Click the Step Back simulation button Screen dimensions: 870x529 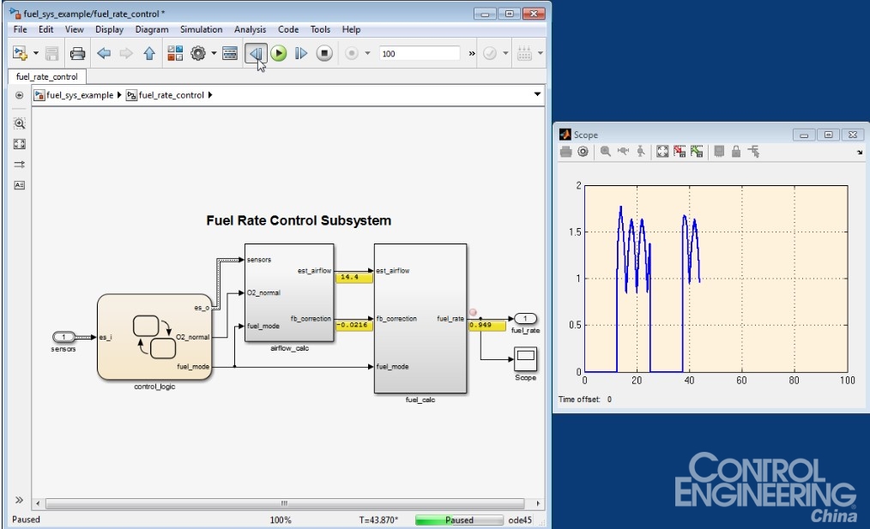[x=255, y=53]
